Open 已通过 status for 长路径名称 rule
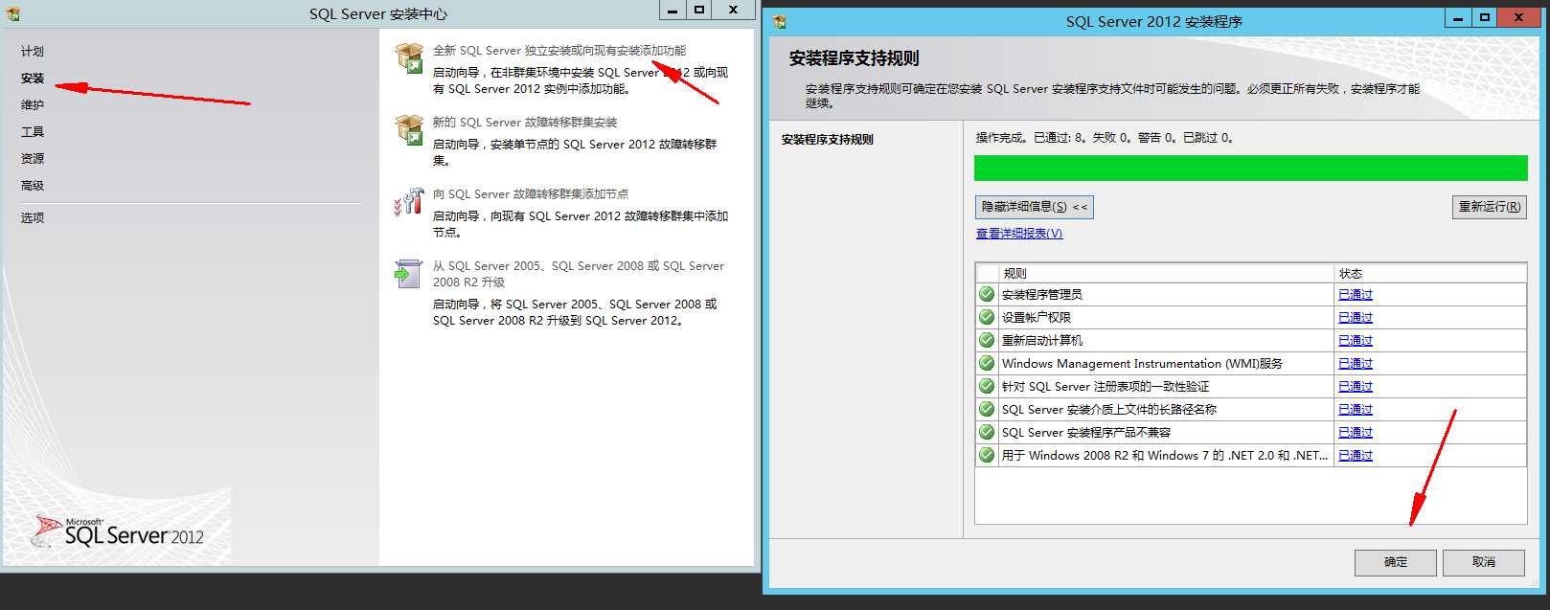1550x610 pixels. (x=1356, y=410)
